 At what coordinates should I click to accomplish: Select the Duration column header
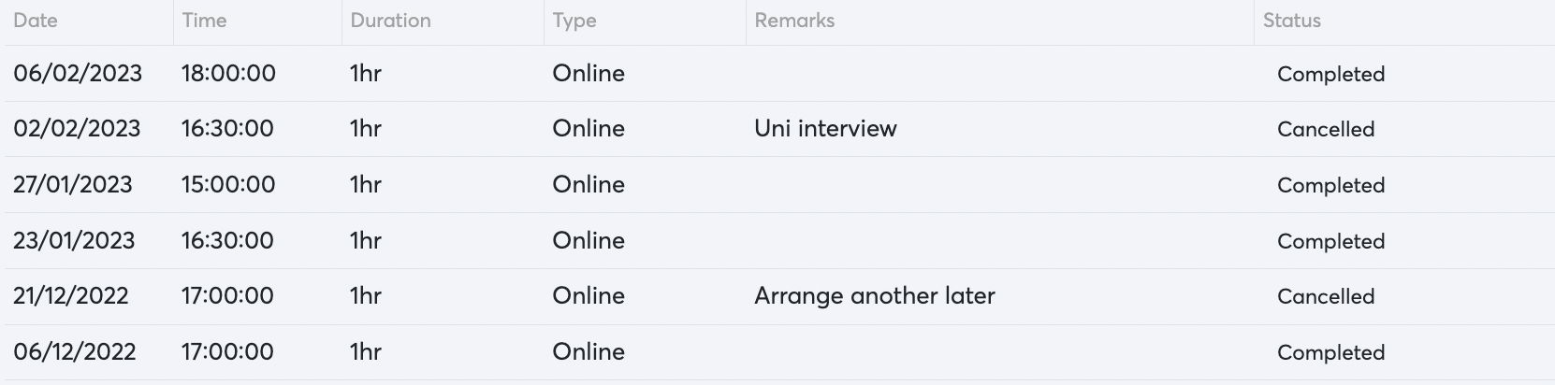click(390, 21)
